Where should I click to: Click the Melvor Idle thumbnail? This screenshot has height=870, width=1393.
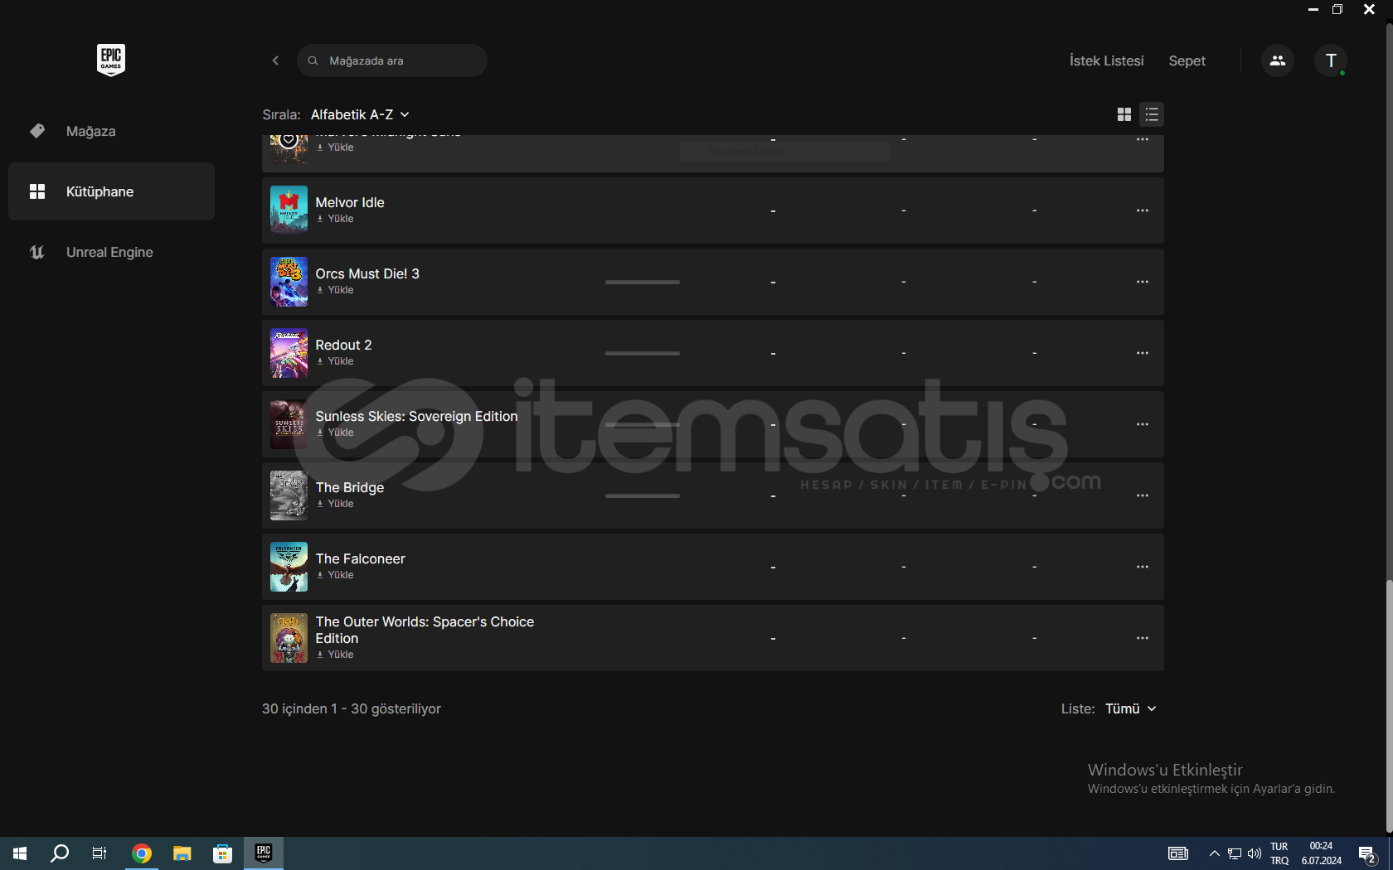[289, 210]
